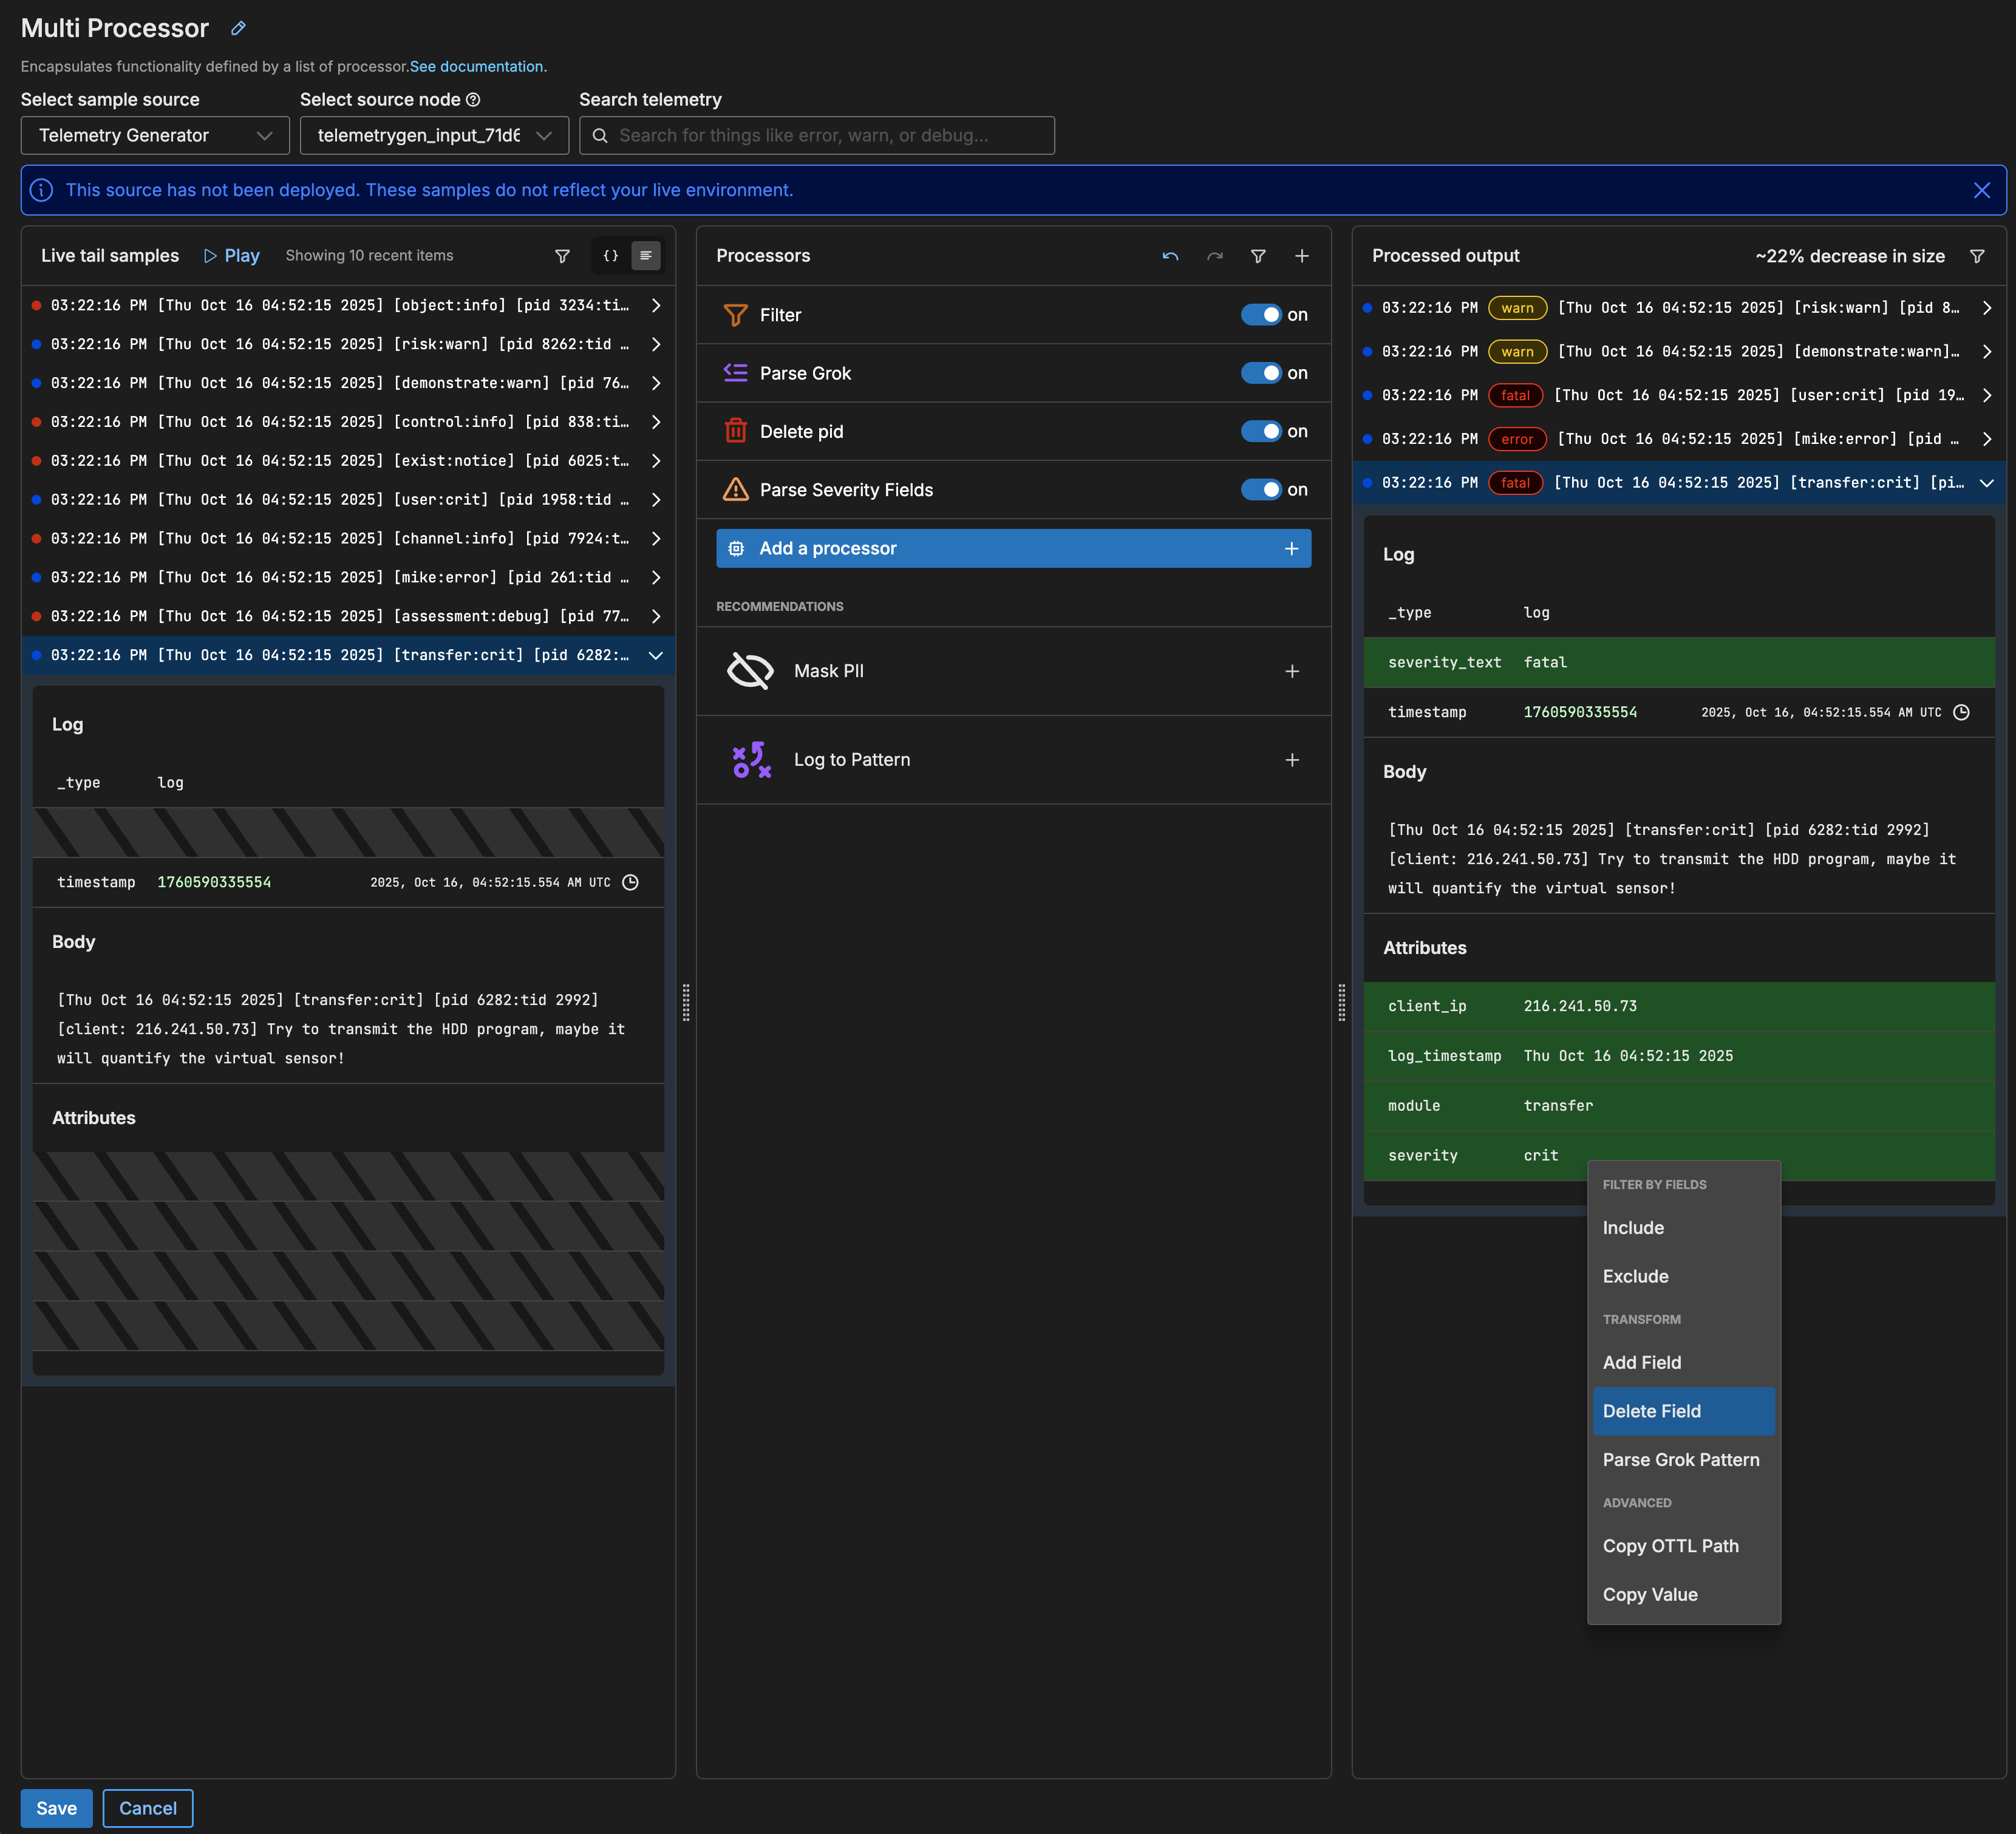Click the undo arrow in Processors panel
Screen dimensions: 2016x1834
click(1170, 256)
